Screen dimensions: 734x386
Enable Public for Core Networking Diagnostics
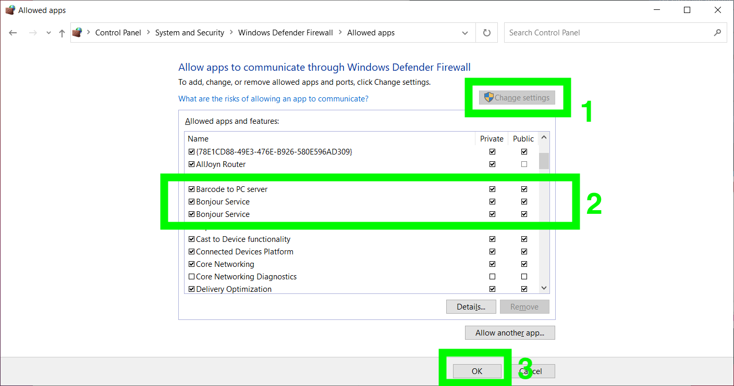pyautogui.click(x=524, y=277)
